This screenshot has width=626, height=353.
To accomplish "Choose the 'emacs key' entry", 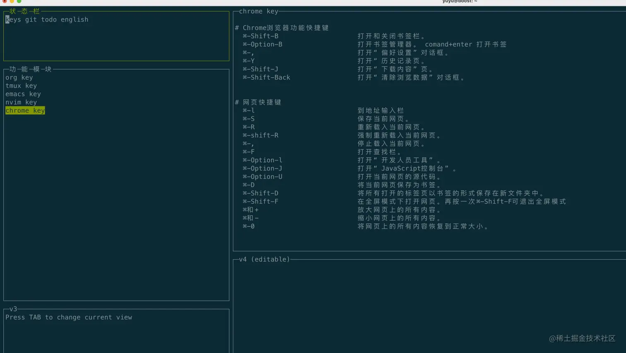I will (23, 94).
